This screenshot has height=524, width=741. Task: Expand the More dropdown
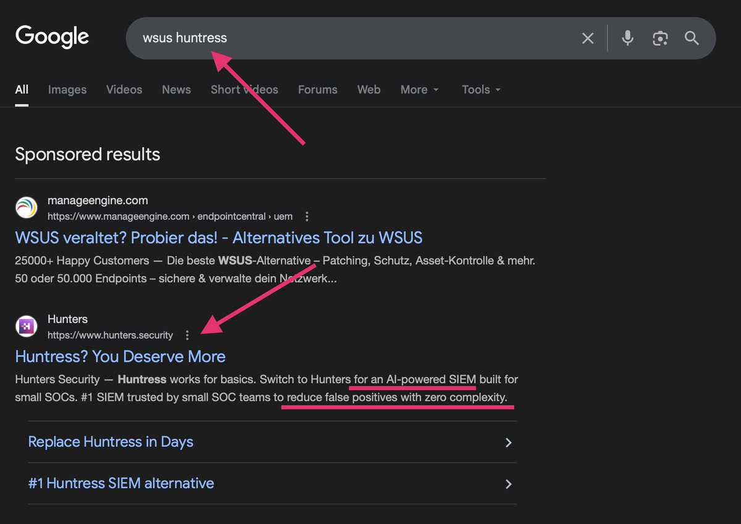[x=420, y=89]
